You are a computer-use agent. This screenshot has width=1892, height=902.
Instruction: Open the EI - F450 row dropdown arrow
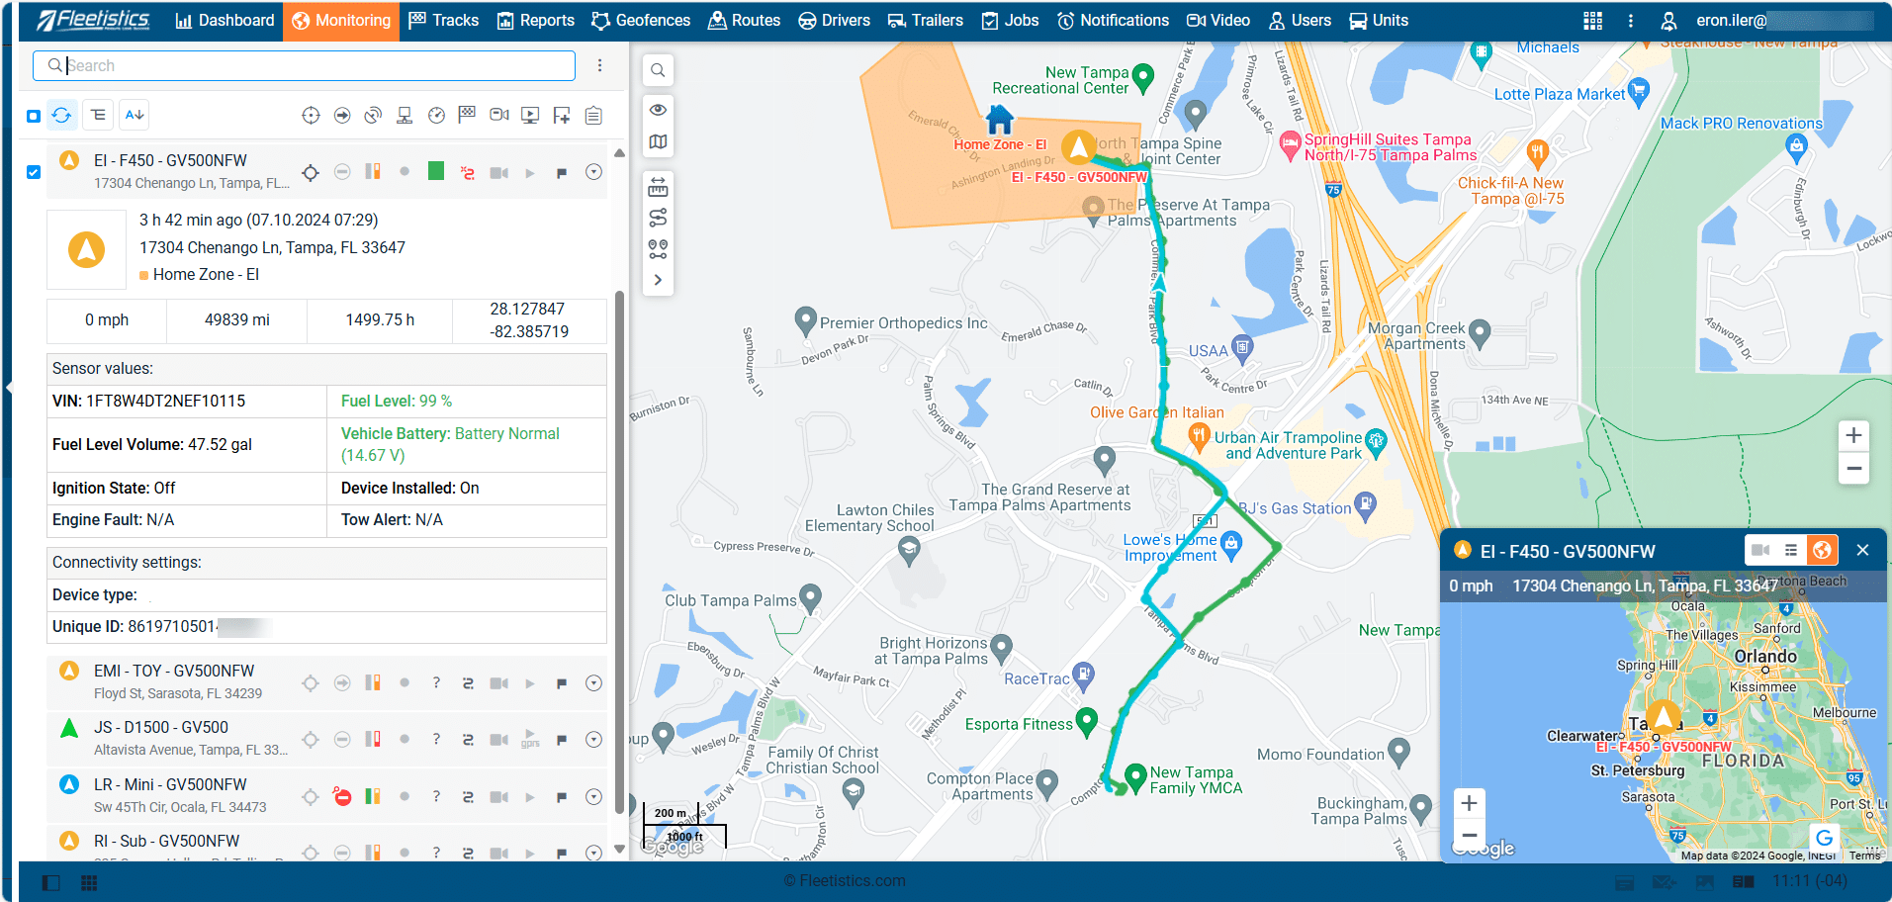pyautogui.click(x=593, y=172)
